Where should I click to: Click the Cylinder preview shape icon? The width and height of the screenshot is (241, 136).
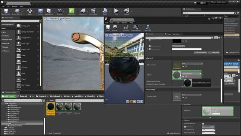(128, 101)
